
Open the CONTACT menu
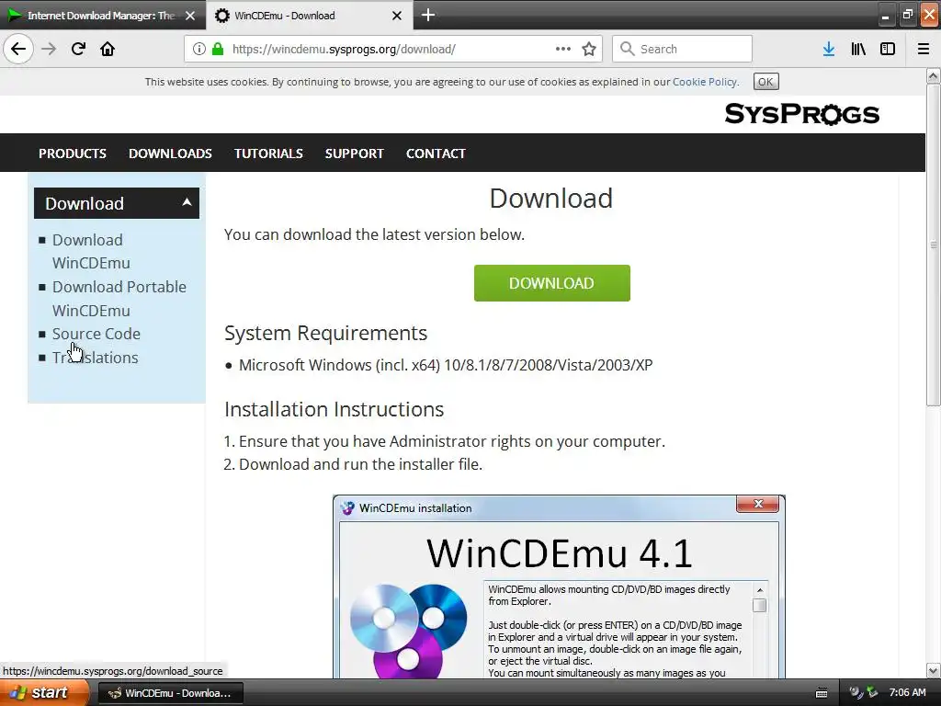436,154
